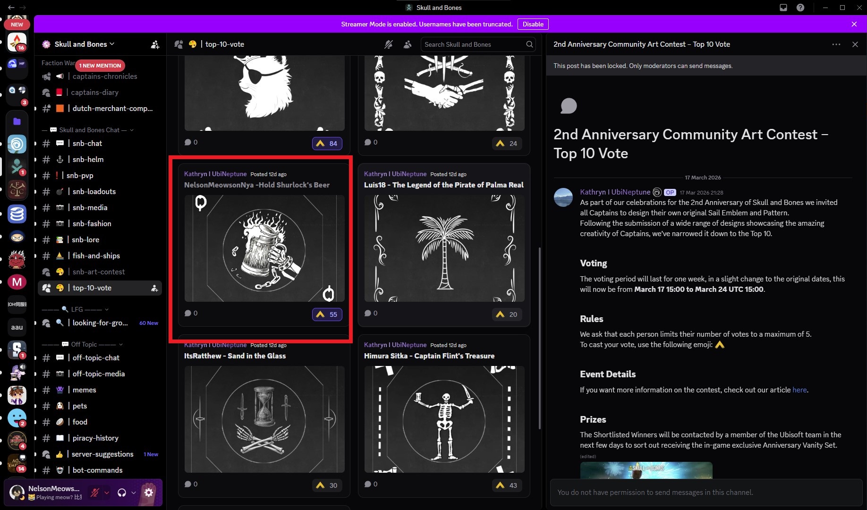Screen dimensions: 867x510
Task: Click the post list vertical scrollbar
Action: pos(540,331)
